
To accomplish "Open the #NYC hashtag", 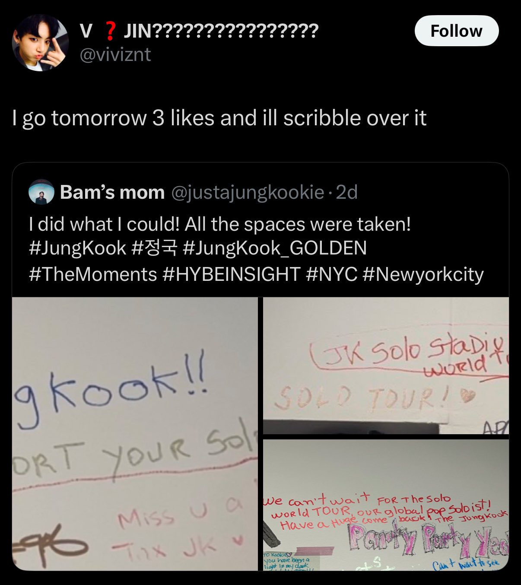I will point(332,274).
